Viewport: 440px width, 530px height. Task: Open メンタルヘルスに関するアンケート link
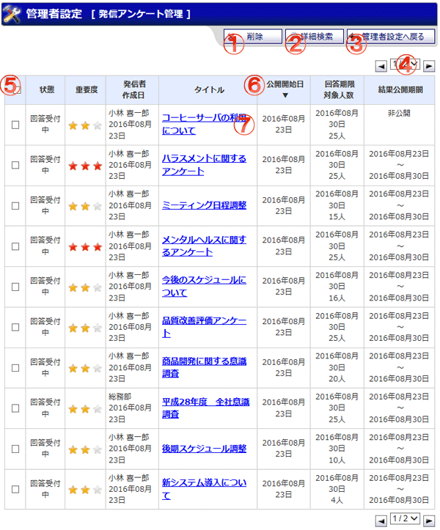click(x=204, y=246)
